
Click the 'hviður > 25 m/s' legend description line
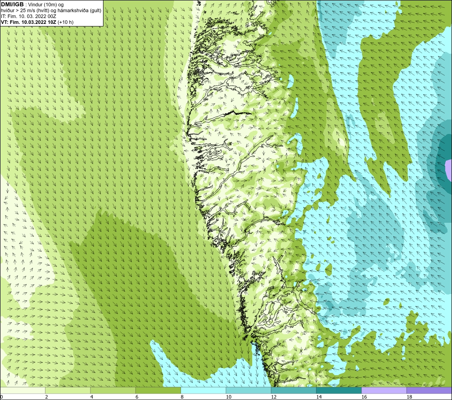(x=51, y=10)
